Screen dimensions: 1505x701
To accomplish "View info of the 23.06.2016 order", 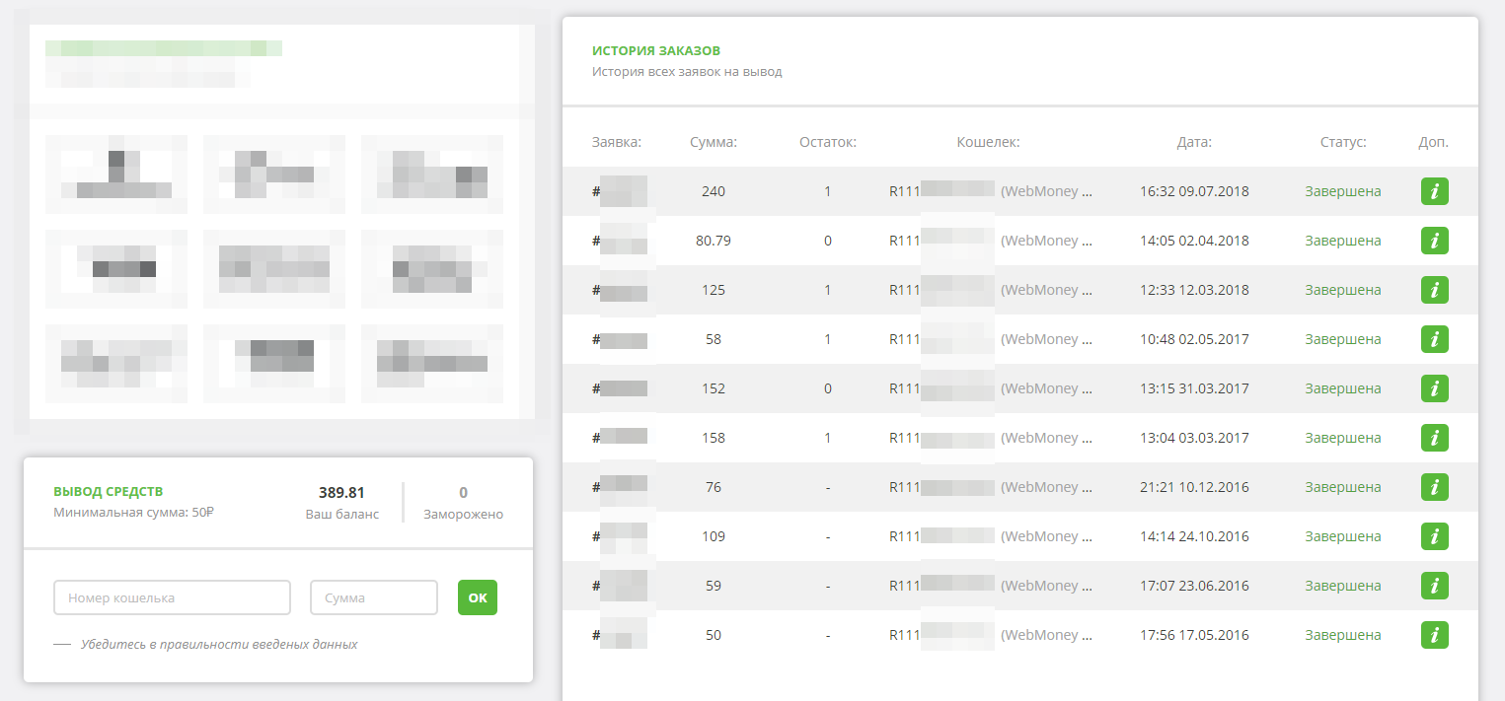I will [1434, 586].
